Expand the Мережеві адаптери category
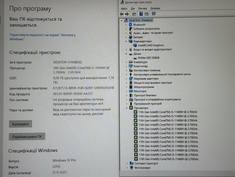The image size is (235, 177). 126,79
